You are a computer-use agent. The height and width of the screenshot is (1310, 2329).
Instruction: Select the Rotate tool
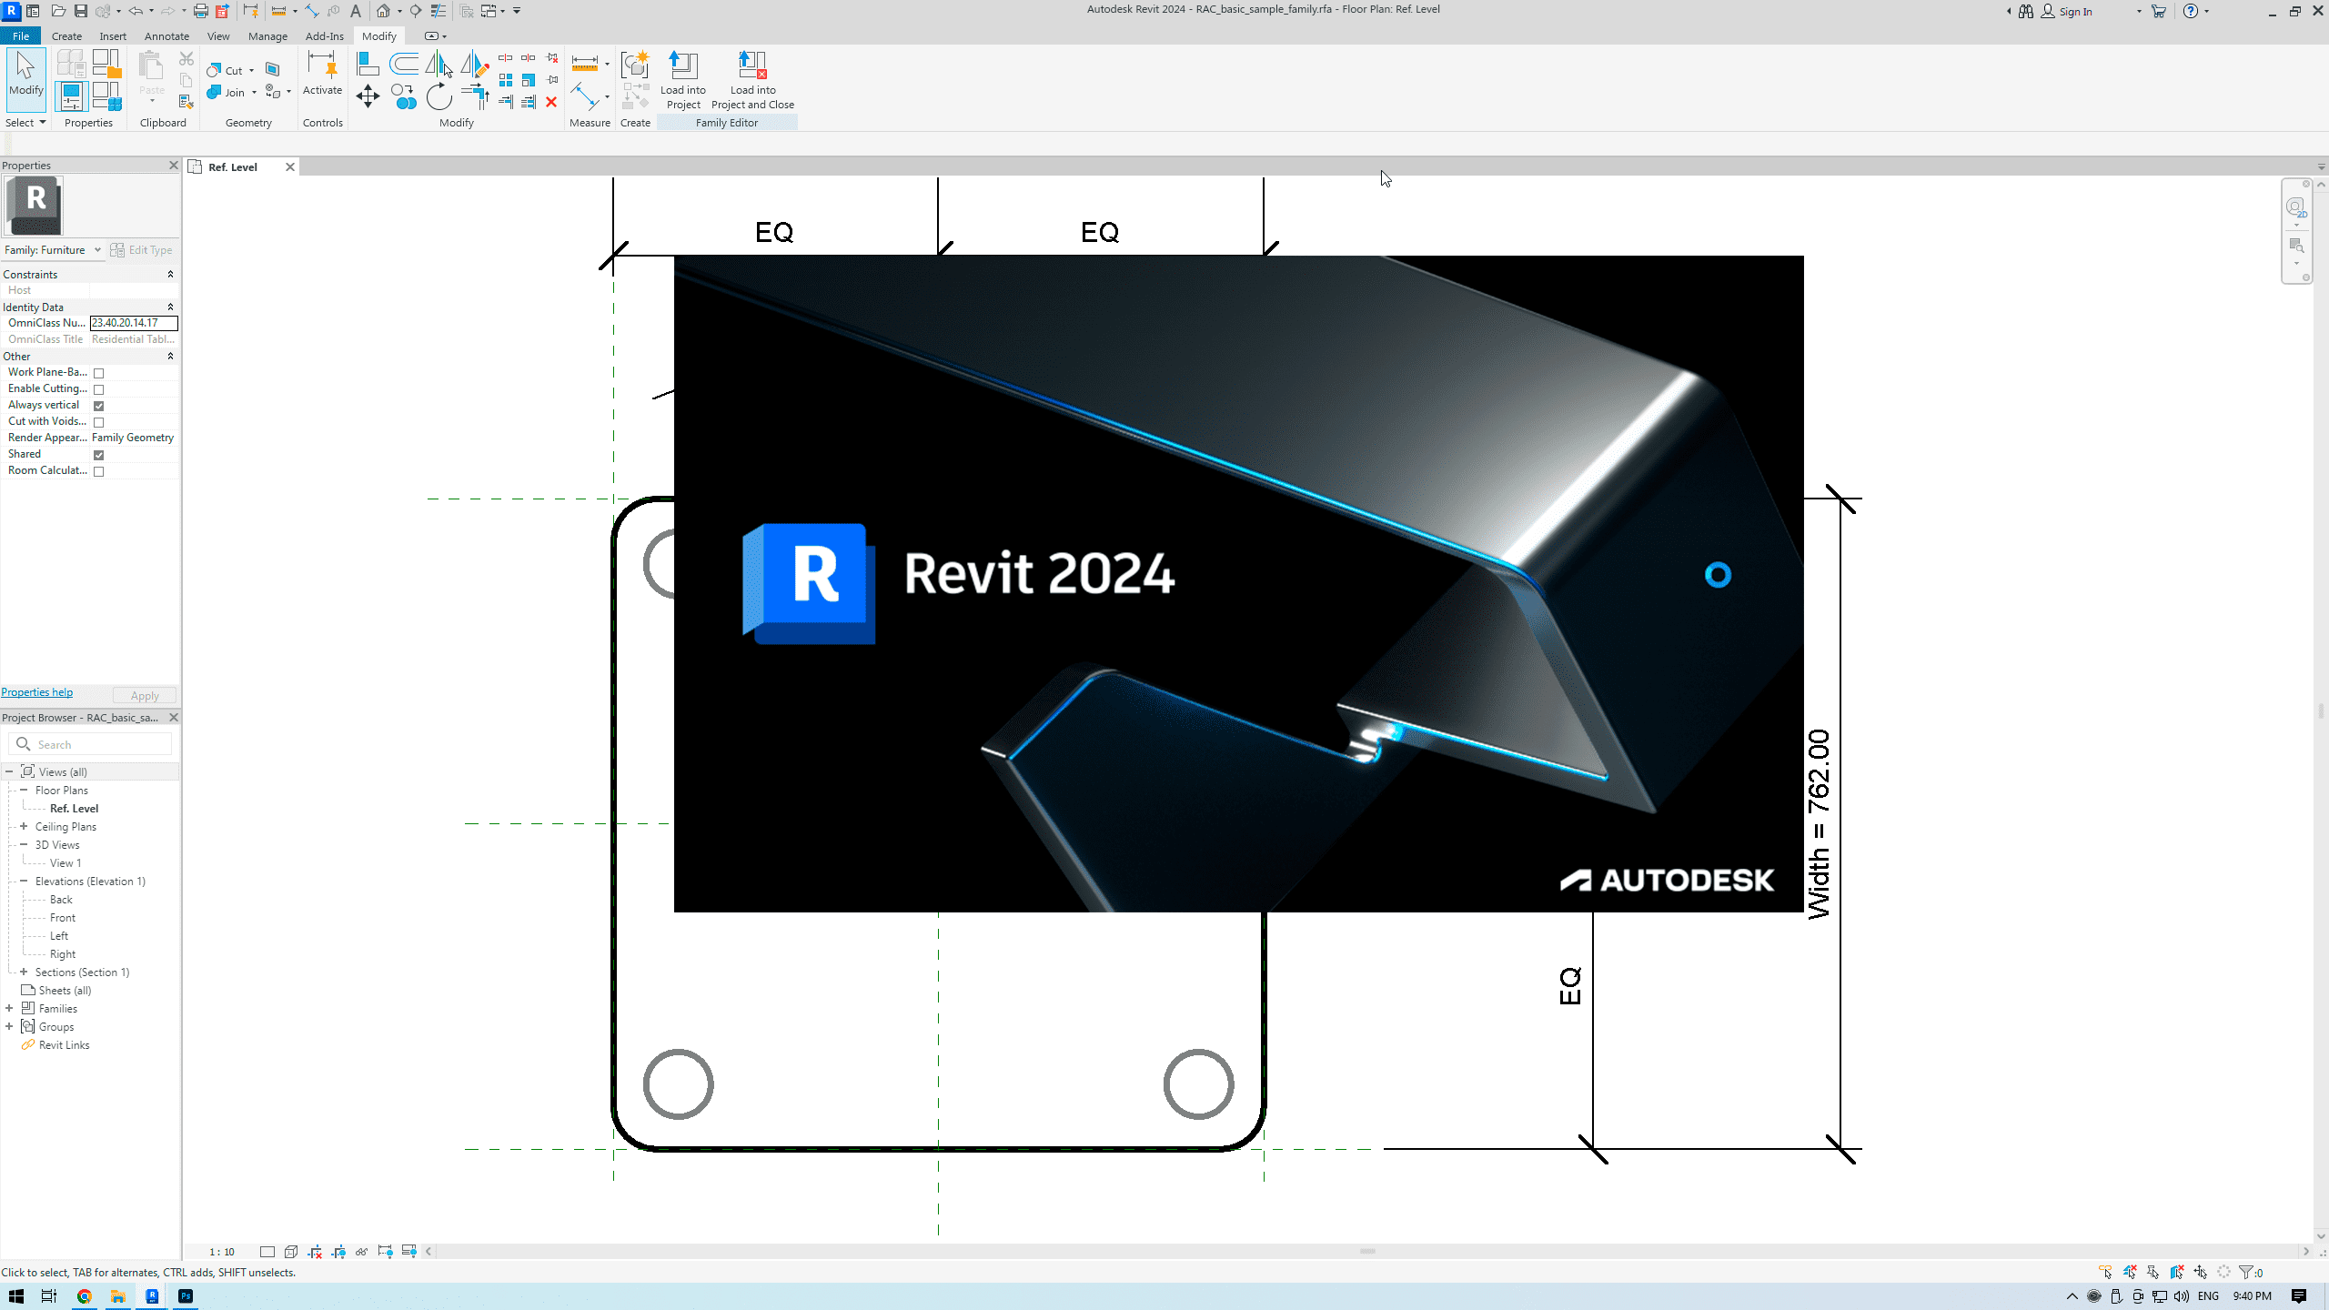439,96
